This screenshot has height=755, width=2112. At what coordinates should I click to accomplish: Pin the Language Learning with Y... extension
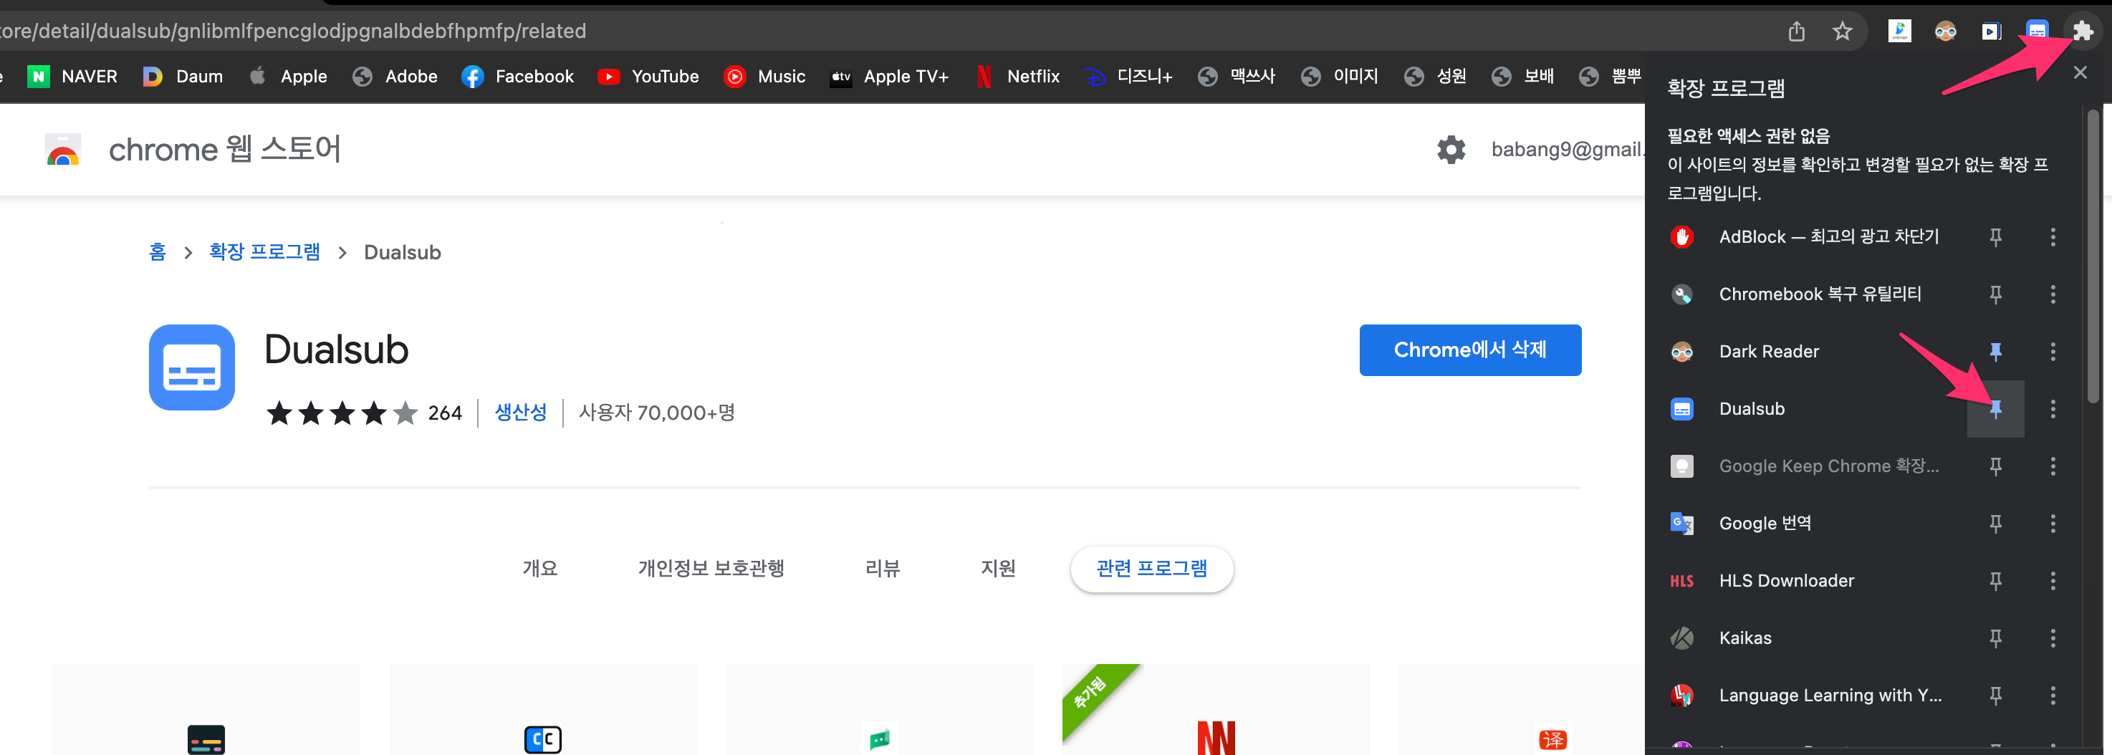(1995, 696)
